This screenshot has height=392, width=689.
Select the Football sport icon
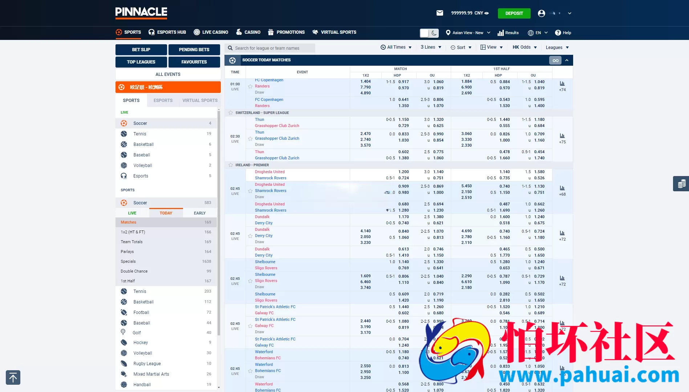tap(124, 313)
